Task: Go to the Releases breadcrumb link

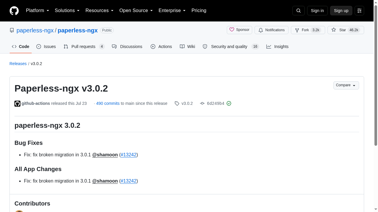Action: 18,64
